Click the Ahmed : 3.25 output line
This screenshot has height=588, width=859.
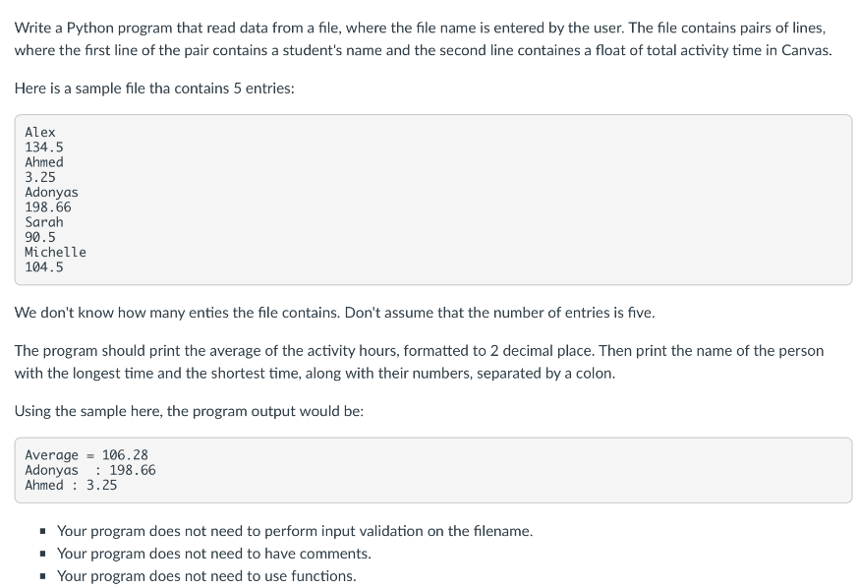pyautogui.click(x=71, y=485)
